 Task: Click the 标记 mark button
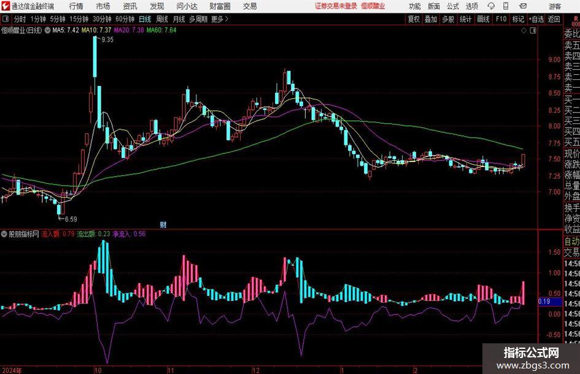click(x=518, y=19)
